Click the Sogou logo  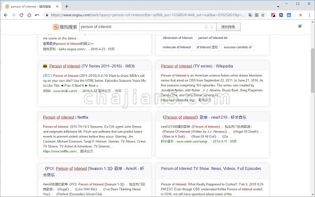(65, 27)
